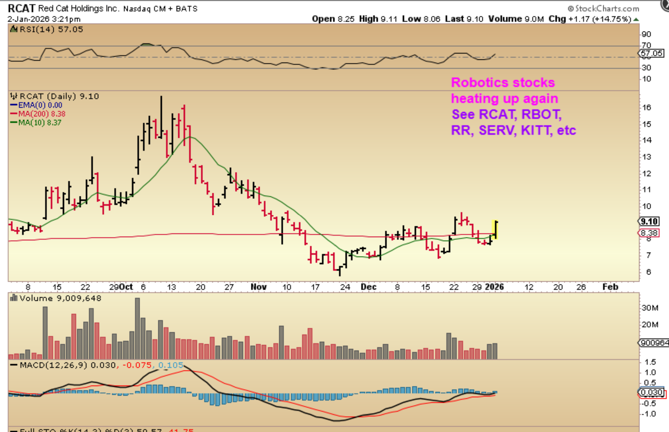Click the 90 level on the RSI axis
Screen dimensions: 669x432
(646, 34)
